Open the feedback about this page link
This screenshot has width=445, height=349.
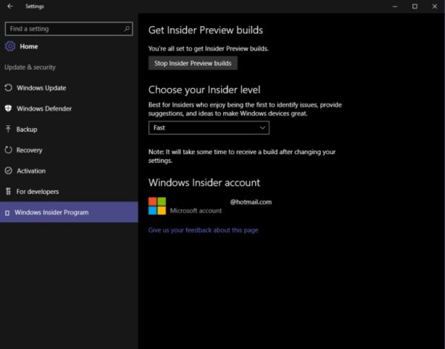203,230
